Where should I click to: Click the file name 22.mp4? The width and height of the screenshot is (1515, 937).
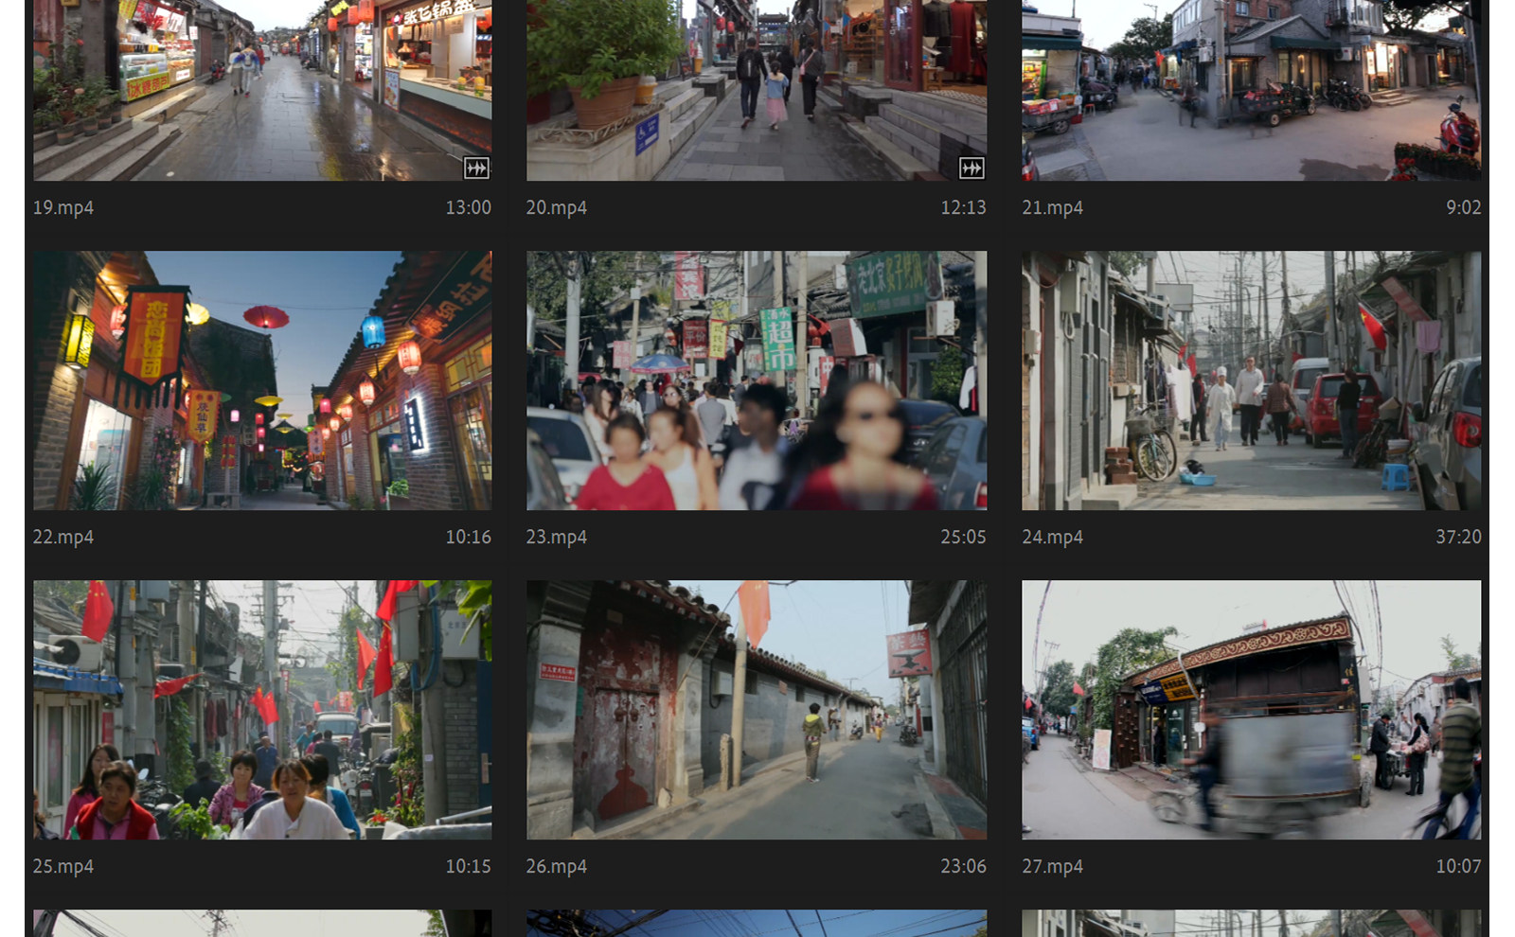[63, 538]
